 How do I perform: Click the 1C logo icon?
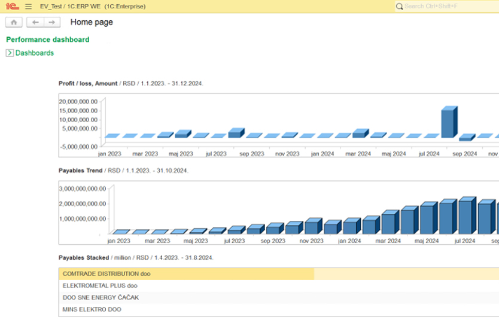pyautogui.click(x=13, y=6)
